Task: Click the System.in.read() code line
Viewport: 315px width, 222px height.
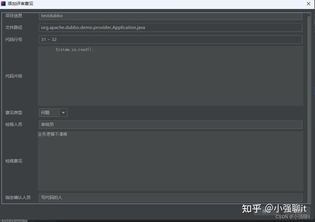Action: (74, 49)
